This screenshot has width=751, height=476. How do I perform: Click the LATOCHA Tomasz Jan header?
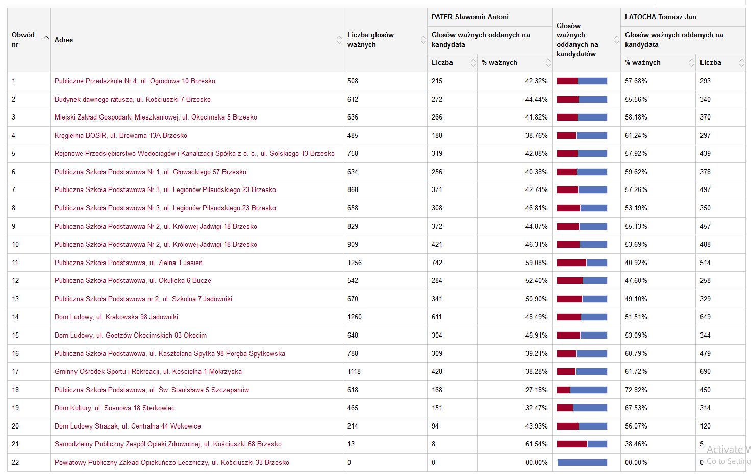(660, 17)
